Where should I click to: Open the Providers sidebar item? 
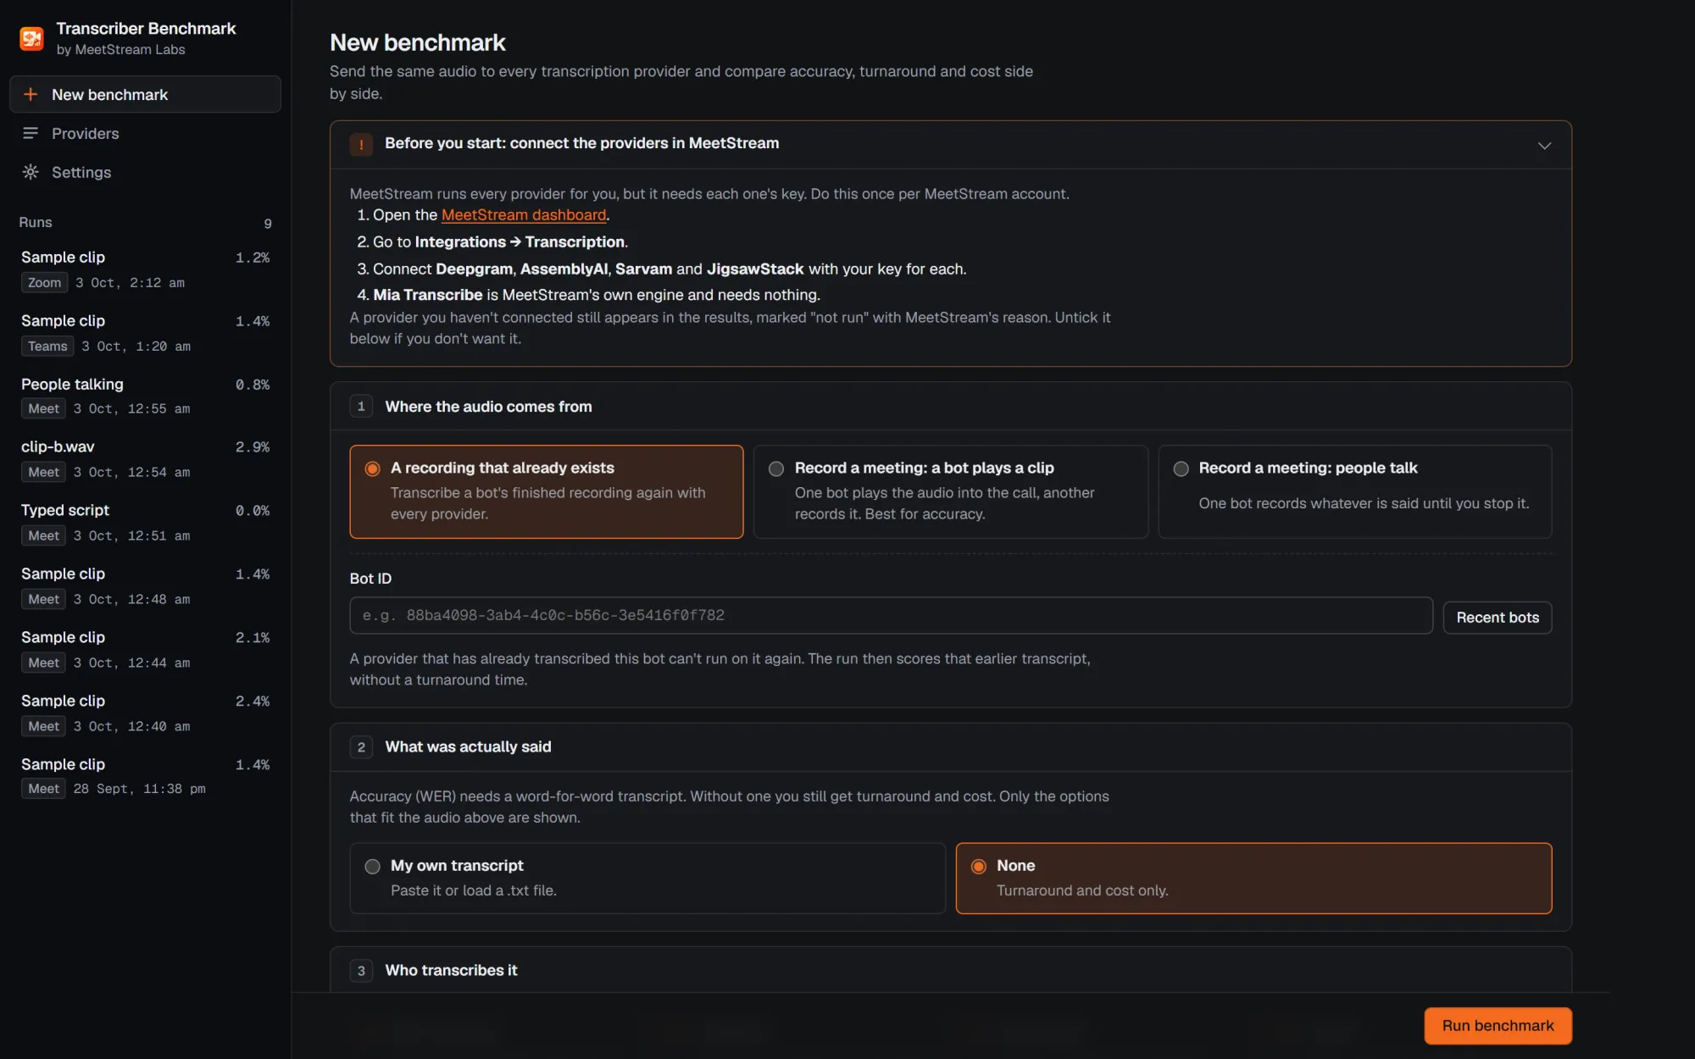click(145, 133)
